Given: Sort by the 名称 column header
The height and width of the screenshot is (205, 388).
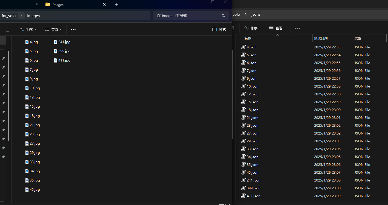Looking at the screenshot, I should coord(248,38).
